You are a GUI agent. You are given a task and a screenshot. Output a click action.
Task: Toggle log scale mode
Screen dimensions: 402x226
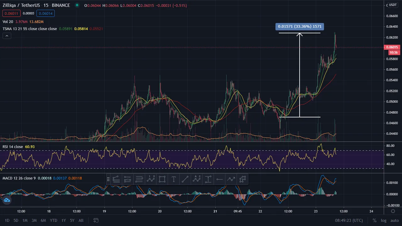[x=383, y=220]
